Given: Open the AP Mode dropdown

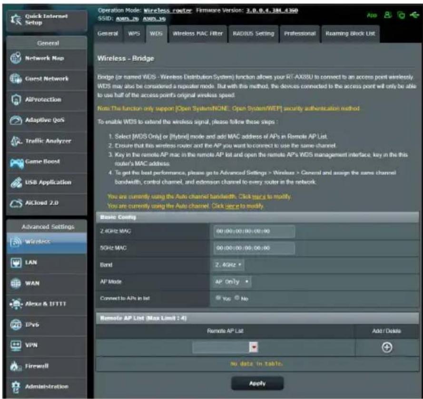Looking at the screenshot, I should pos(232,282).
